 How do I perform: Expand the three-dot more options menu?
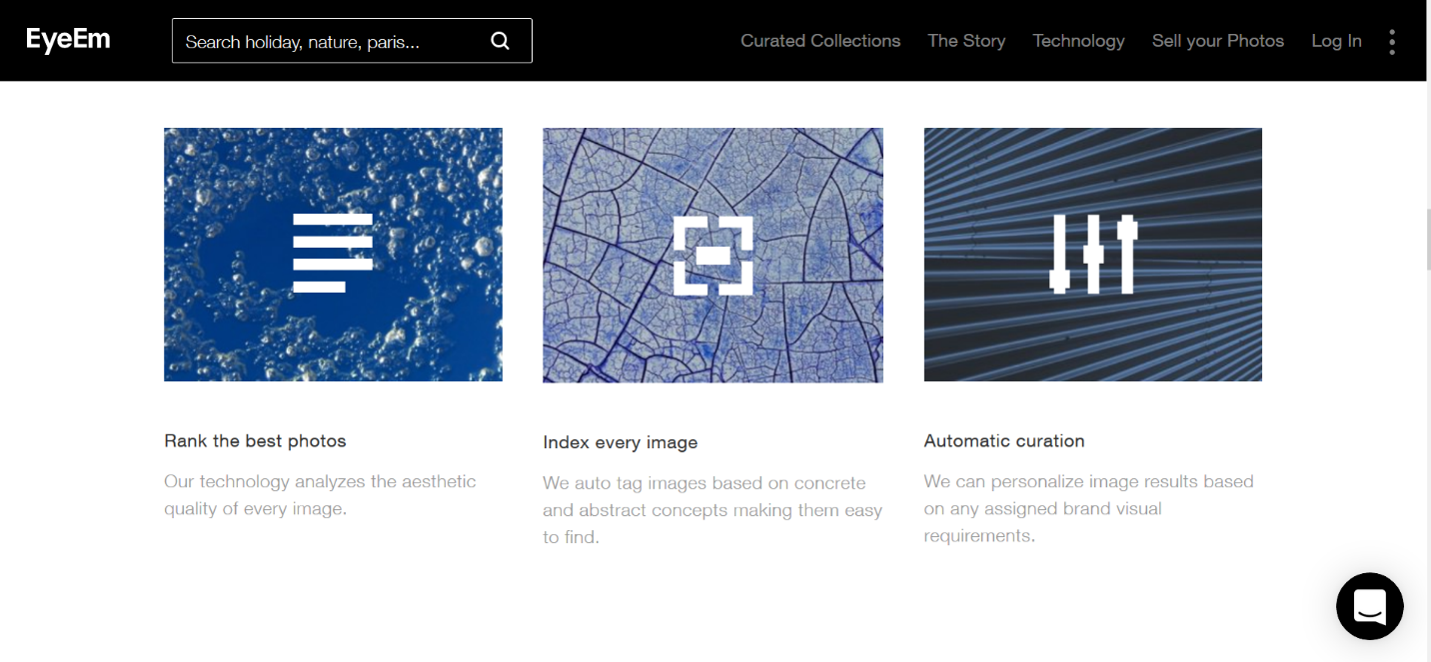1392,41
